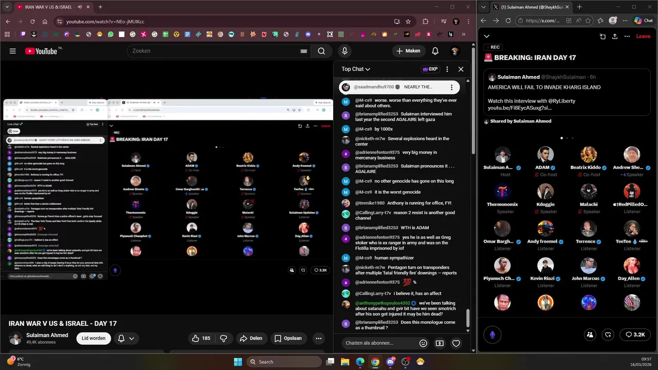Open Copilot Chat in Edge
The width and height of the screenshot is (658, 370).
[x=643, y=21]
